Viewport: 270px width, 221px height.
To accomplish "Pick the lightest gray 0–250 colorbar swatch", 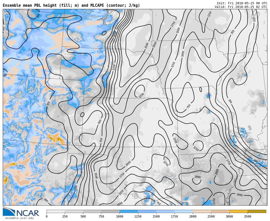I will (55, 211).
